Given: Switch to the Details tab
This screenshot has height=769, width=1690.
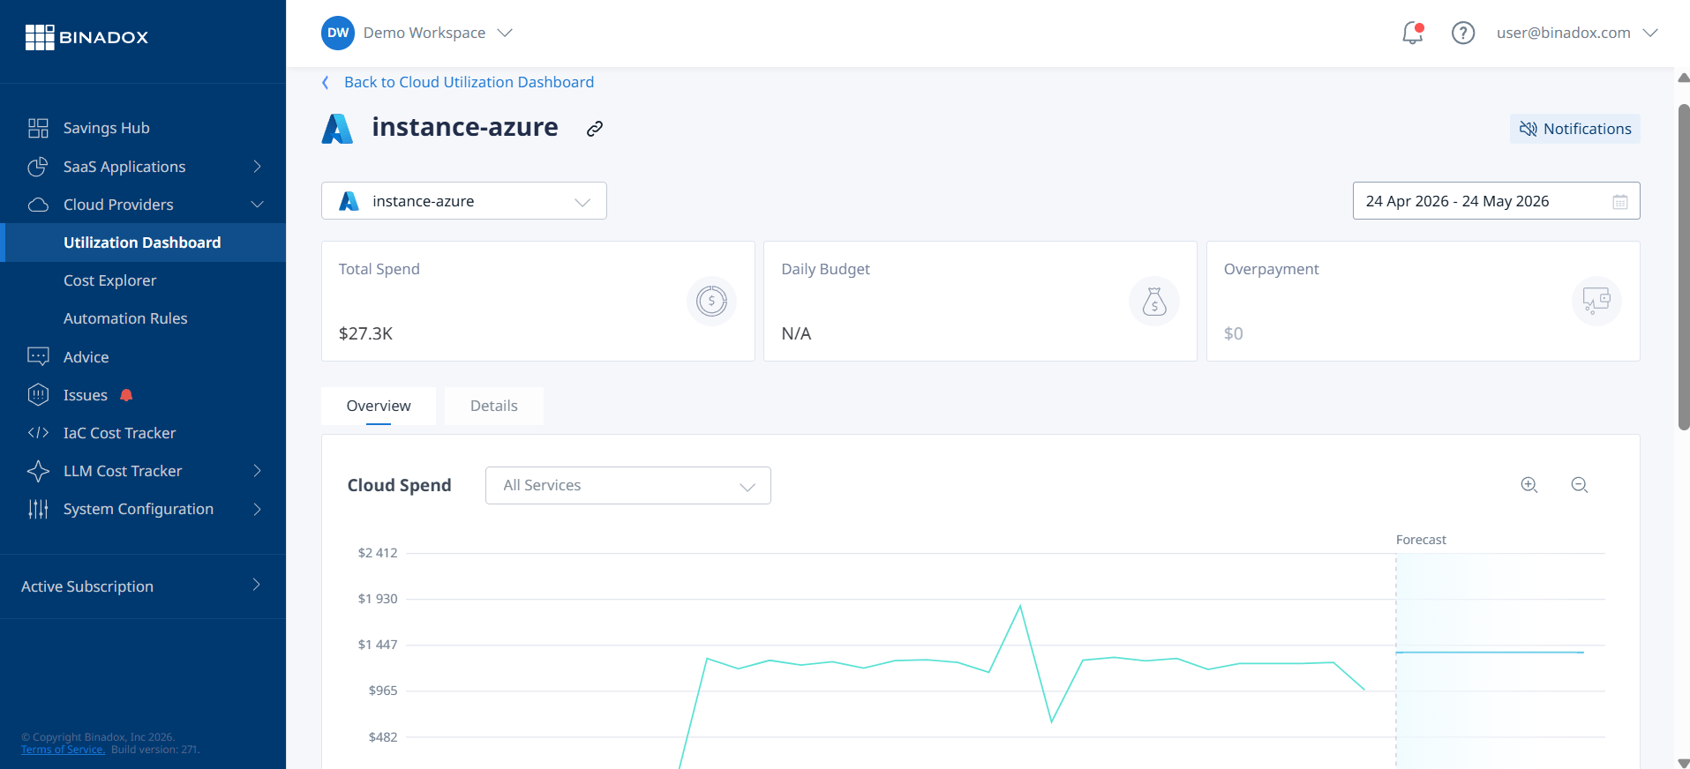Looking at the screenshot, I should [x=494, y=406].
